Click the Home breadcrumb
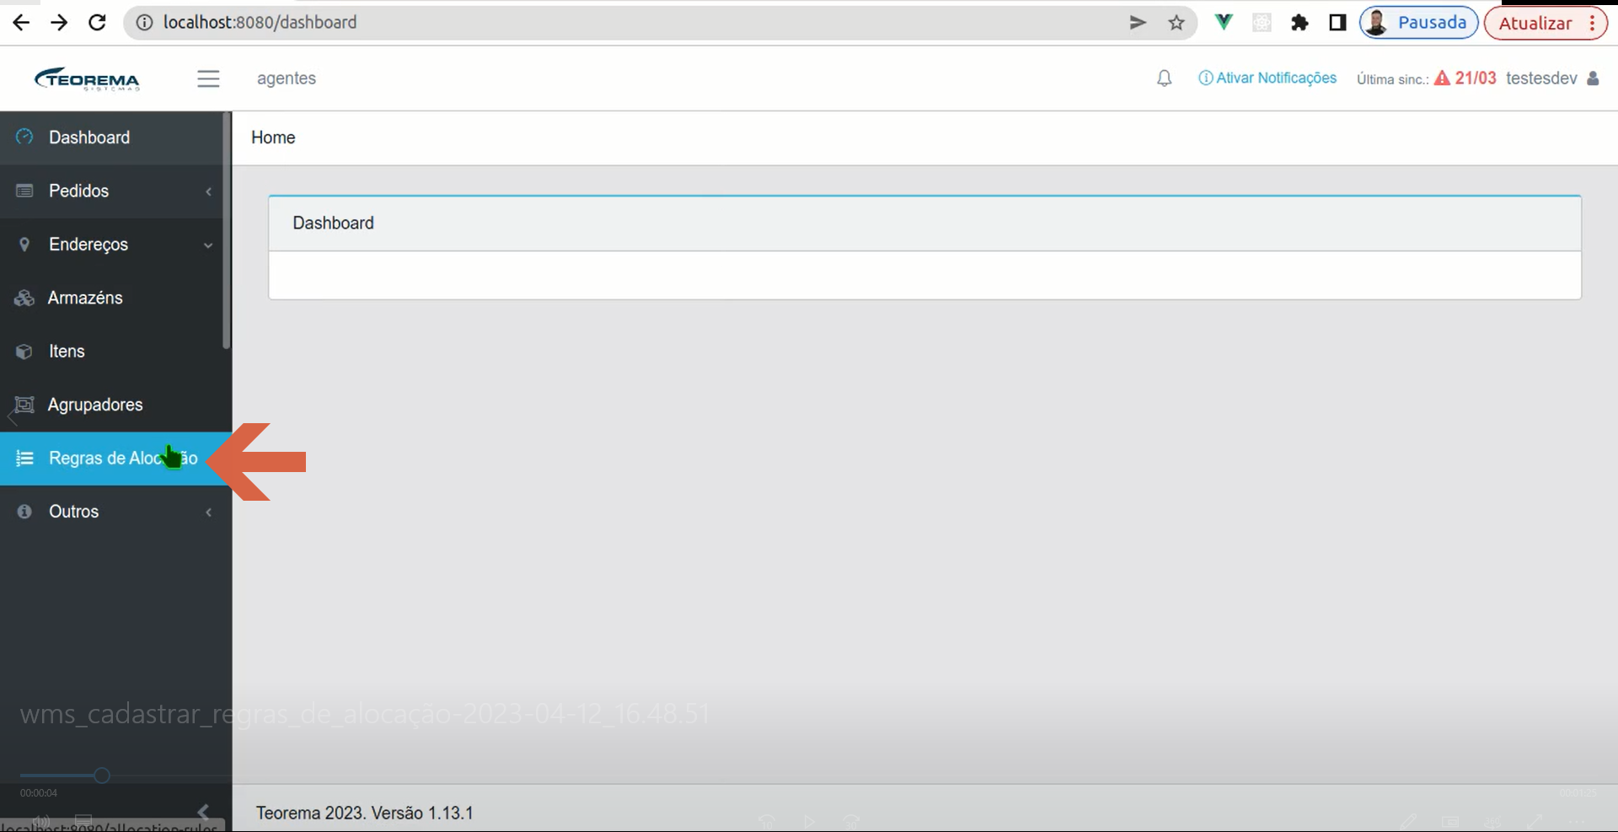 273,137
